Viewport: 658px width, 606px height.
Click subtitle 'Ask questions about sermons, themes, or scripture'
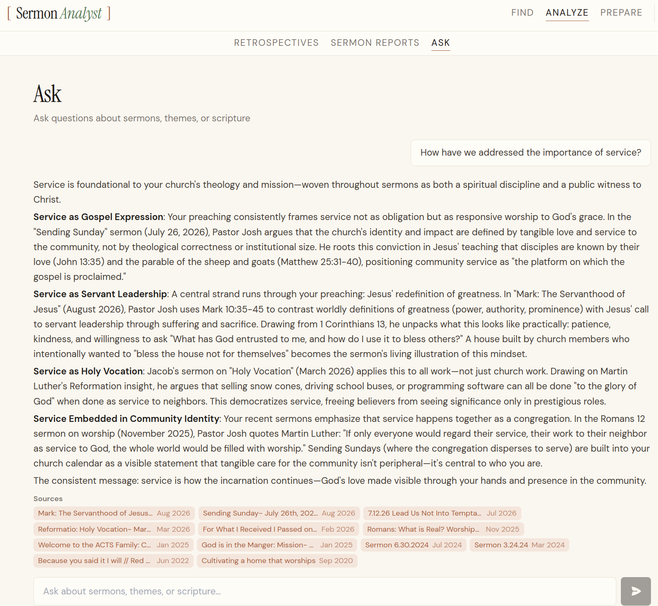[142, 118]
